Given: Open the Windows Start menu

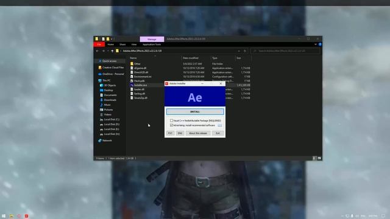Looking at the screenshot, I should point(4,216).
